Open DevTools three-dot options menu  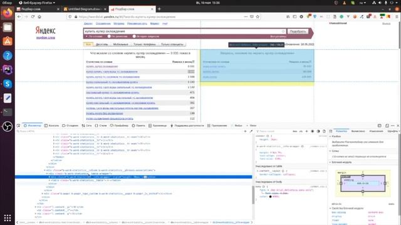coord(393,126)
